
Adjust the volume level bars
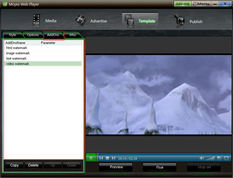point(210,158)
